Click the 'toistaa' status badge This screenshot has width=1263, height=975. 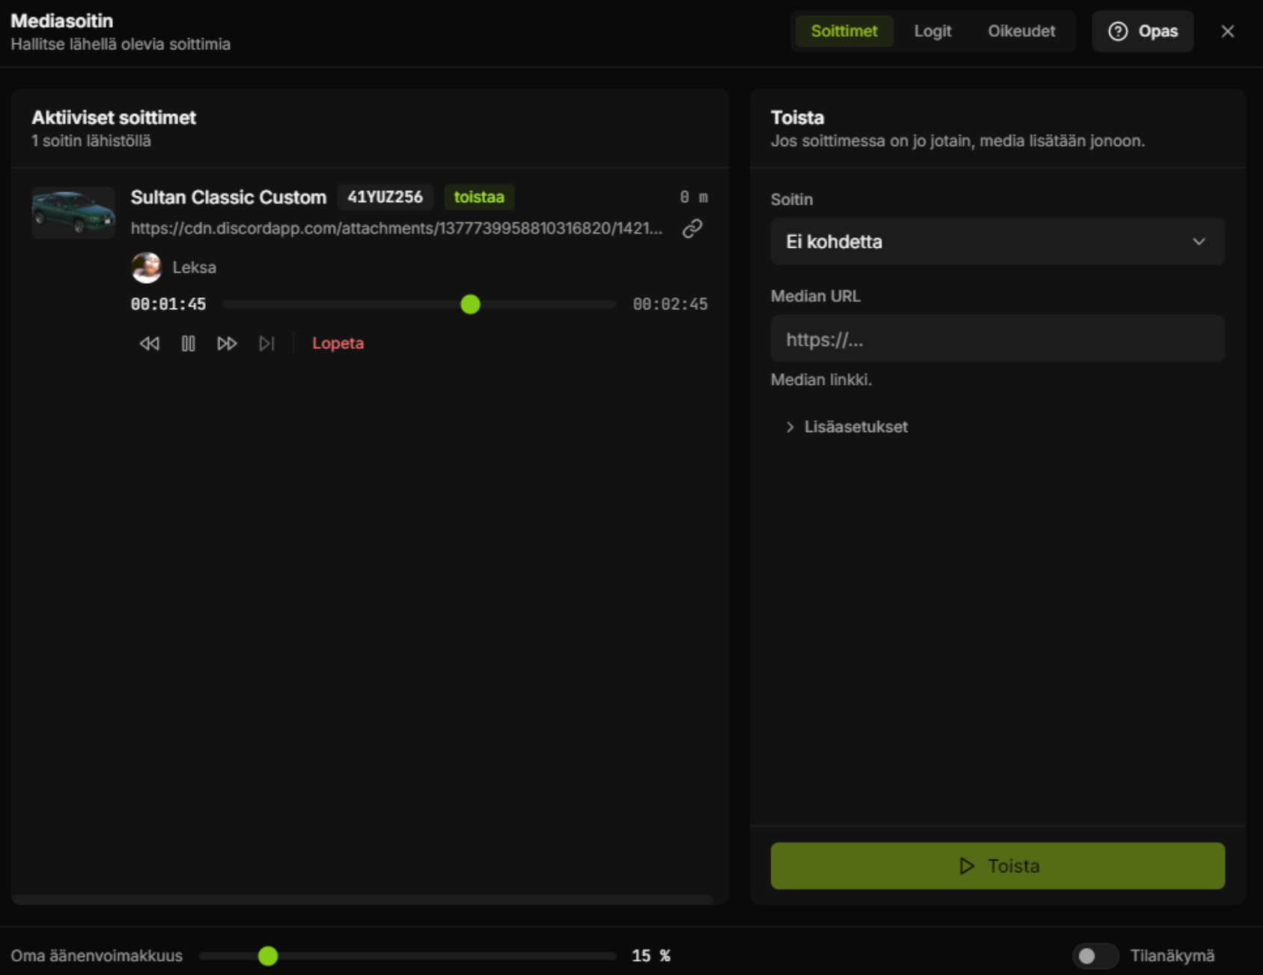(479, 197)
